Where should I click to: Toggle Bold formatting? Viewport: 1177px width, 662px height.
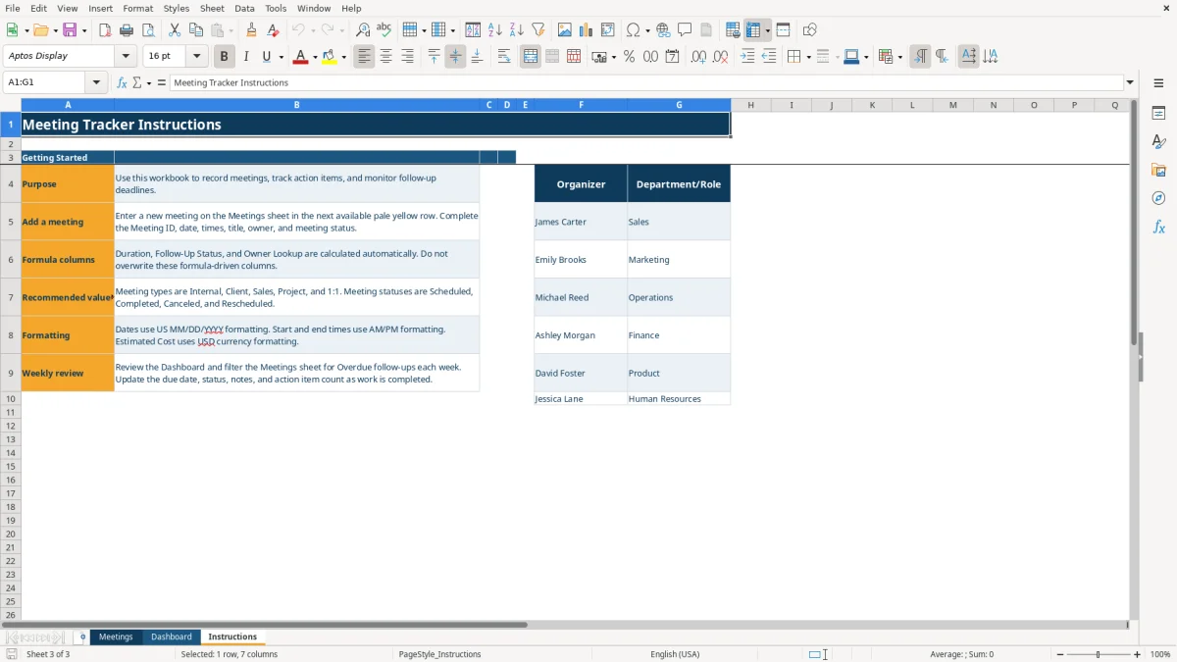[x=225, y=57]
